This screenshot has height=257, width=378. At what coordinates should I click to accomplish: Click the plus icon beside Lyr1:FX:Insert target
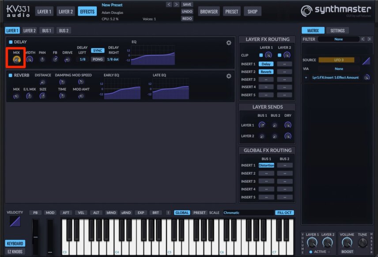[x=306, y=77]
